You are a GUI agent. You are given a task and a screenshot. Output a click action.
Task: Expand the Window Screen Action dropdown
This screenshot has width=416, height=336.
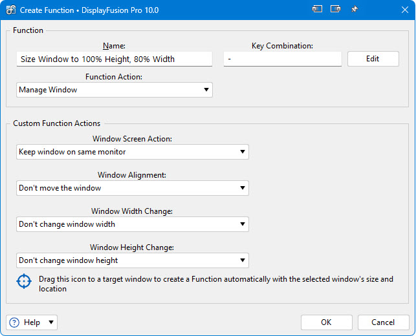point(133,152)
